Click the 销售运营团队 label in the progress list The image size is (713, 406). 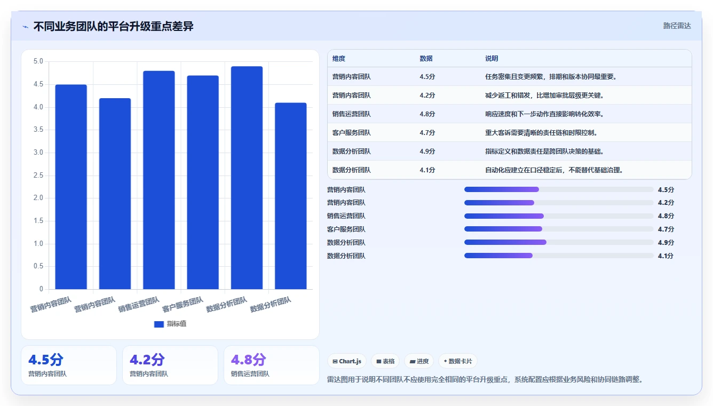pyautogui.click(x=346, y=216)
